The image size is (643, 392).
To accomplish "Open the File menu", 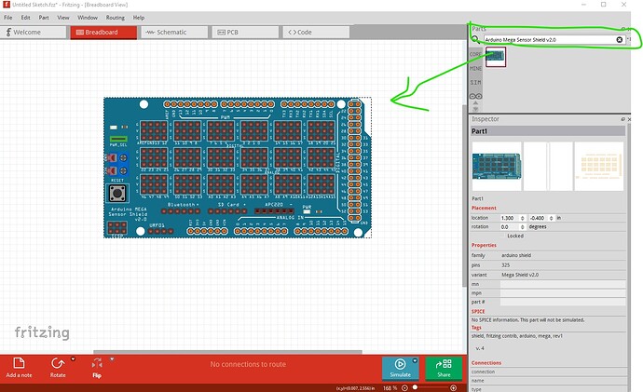I will pyautogui.click(x=8, y=18).
